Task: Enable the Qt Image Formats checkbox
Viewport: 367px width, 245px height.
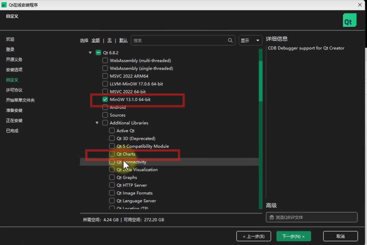Action: (112, 193)
